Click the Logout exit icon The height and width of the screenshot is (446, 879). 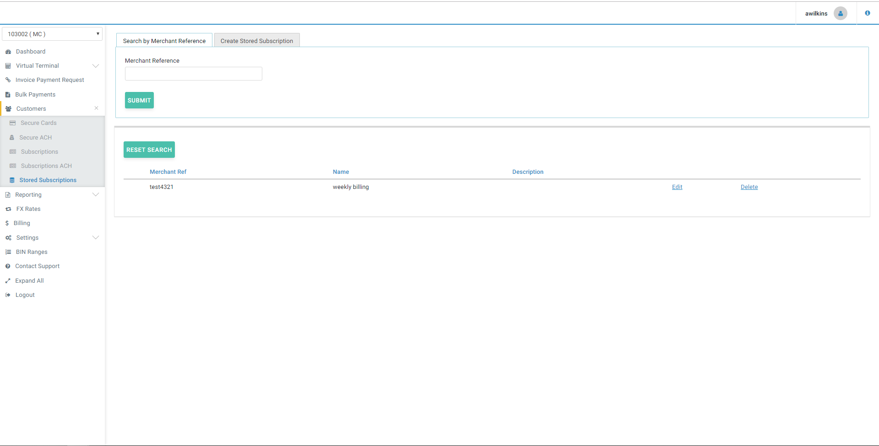pyautogui.click(x=8, y=295)
